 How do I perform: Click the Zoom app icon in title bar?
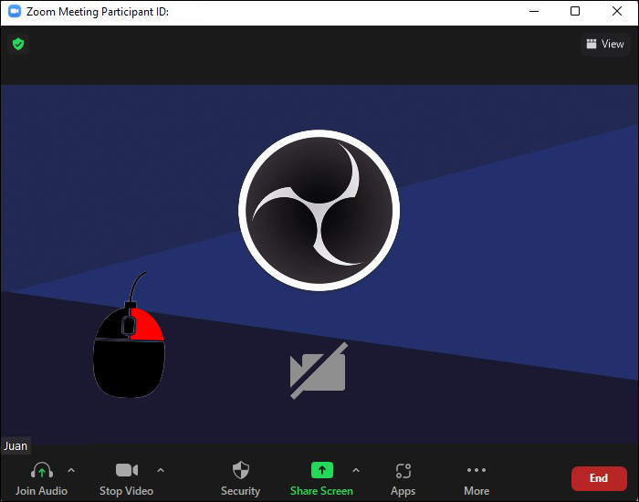point(15,11)
